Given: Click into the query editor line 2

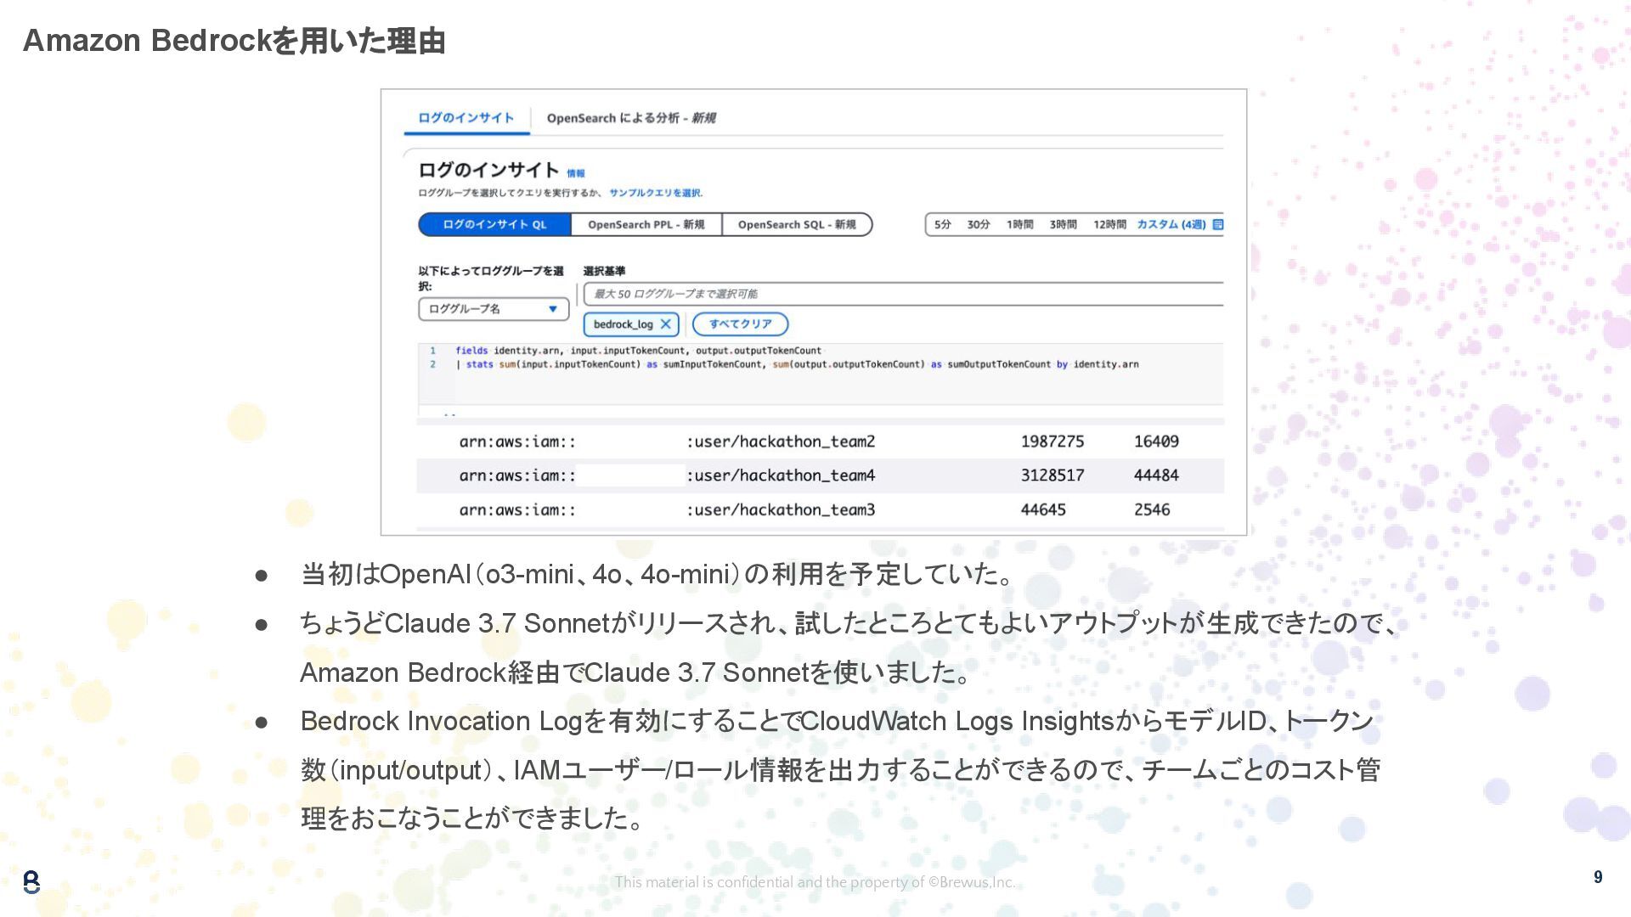Looking at the screenshot, I should pyautogui.click(x=796, y=364).
